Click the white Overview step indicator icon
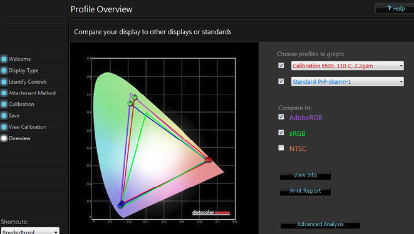This screenshot has height=234, width=414. click(4, 138)
